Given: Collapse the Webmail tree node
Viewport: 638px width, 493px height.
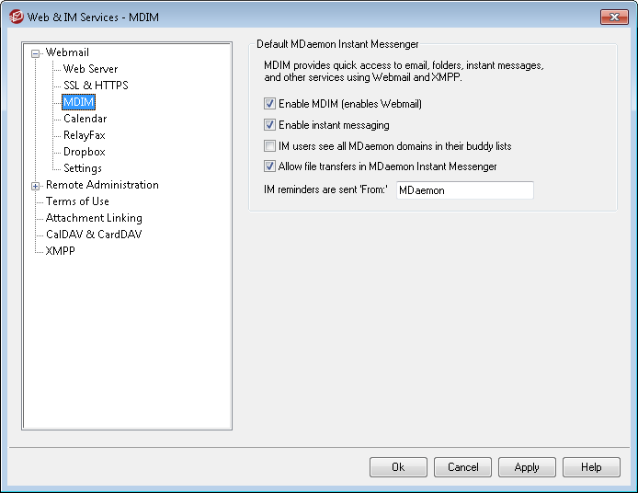Looking at the screenshot, I should pyautogui.click(x=36, y=53).
